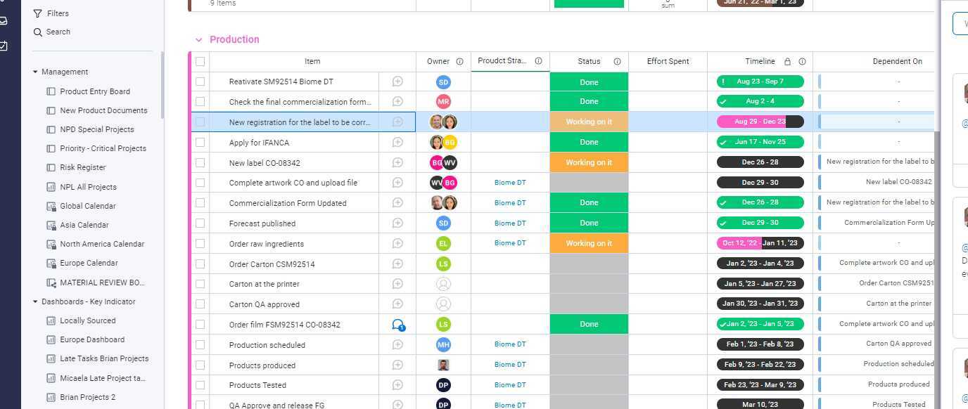Screen dimensions: 968x409
Task: Click the Search magnifier icon in sidebar
Action: point(38,32)
